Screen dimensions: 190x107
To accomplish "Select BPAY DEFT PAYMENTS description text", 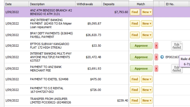I will (x=51, y=35).
